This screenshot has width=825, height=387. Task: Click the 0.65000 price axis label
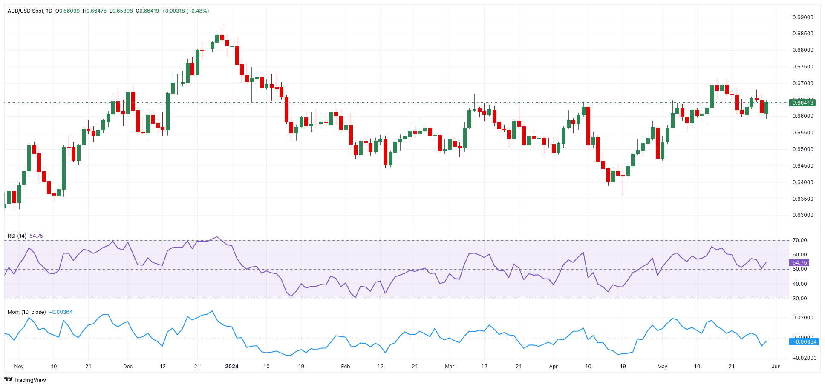coord(803,149)
